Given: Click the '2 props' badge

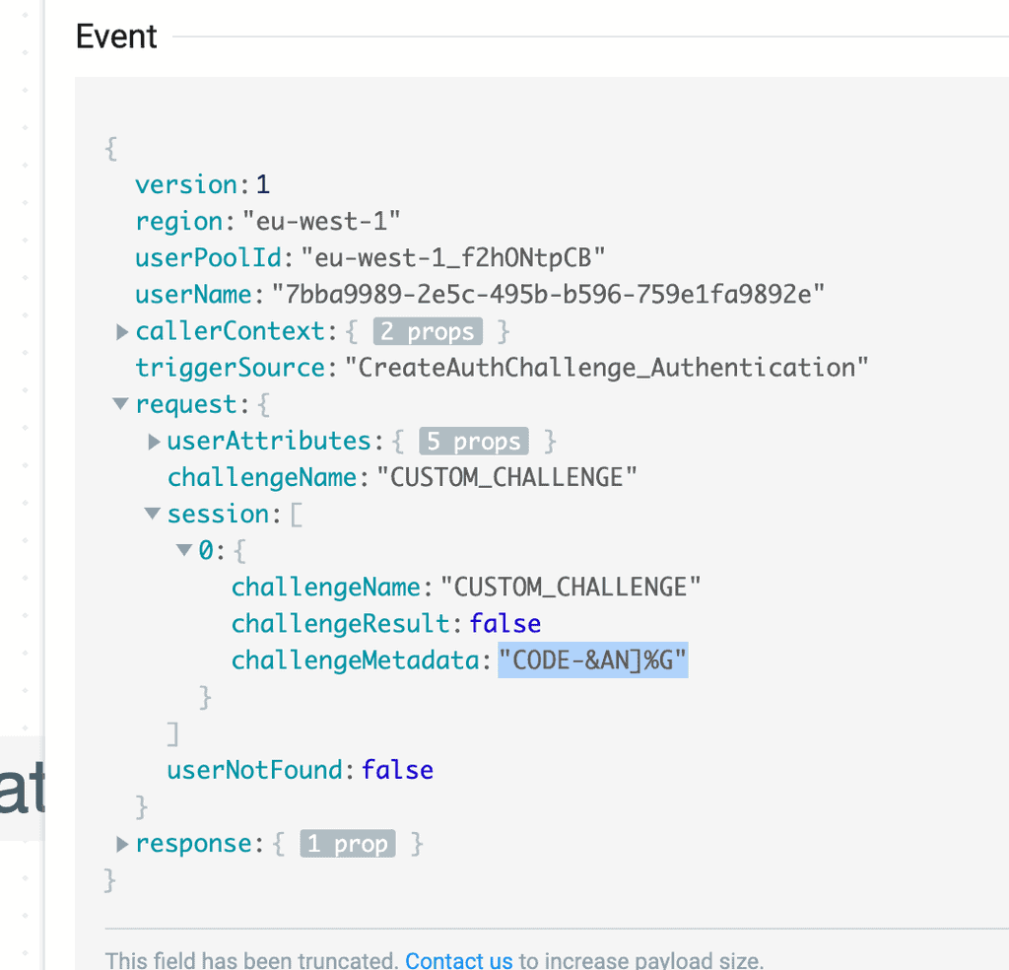Looking at the screenshot, I should (428, 331).
